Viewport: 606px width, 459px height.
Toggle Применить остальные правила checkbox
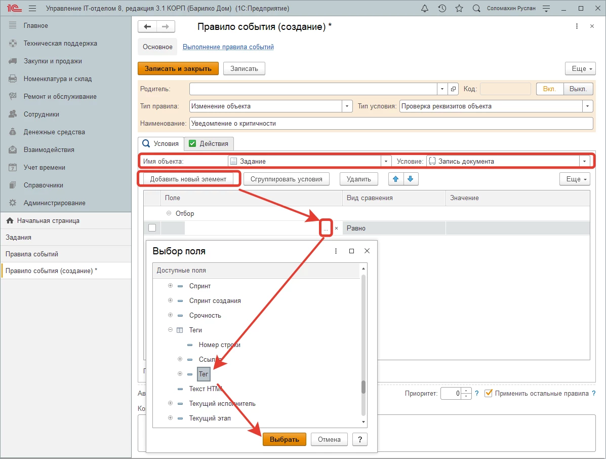(489, 393)
